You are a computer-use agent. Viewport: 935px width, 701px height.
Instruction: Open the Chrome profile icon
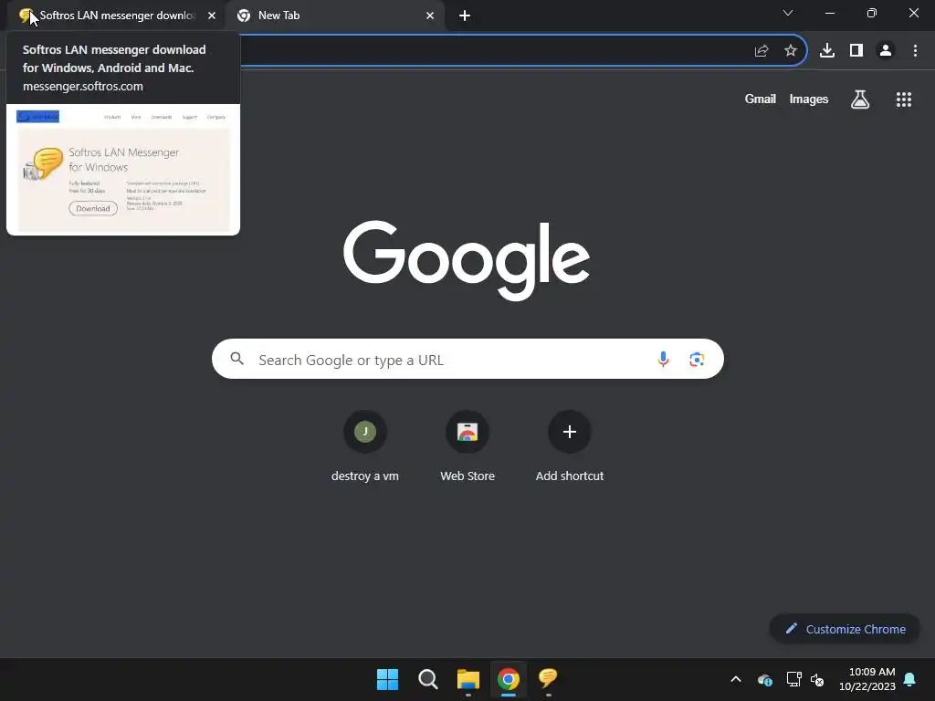pyautogui.click(x=886, y=51)
